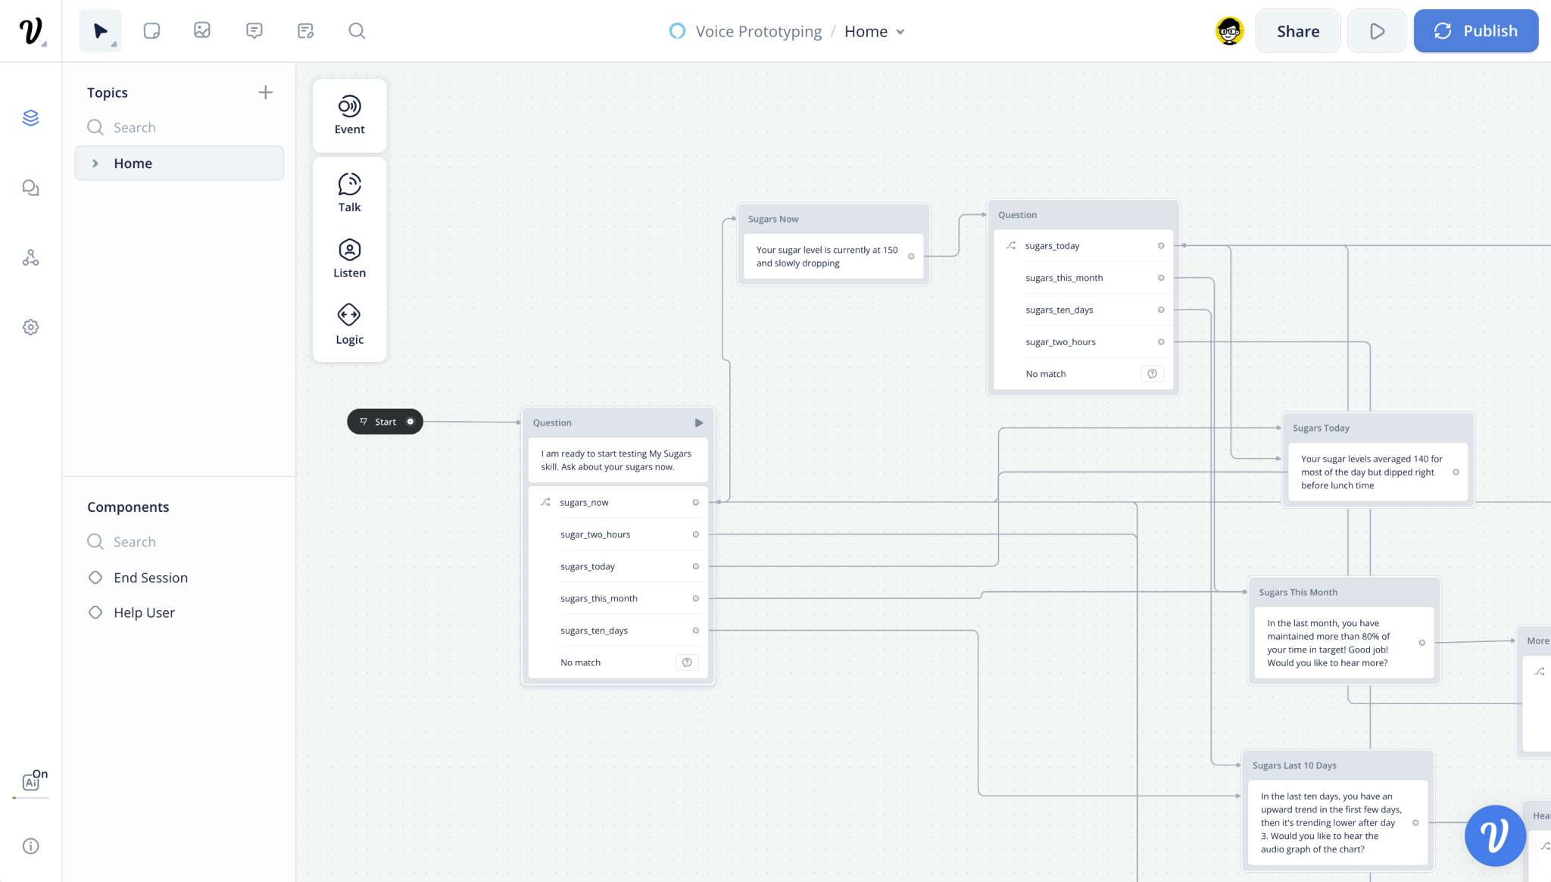Select the sticky note tool in toolbar
This screenshot has height=882, width=1551.
tap(151, 31)
